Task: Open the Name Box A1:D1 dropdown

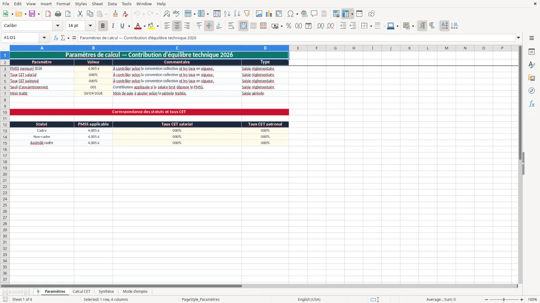Action: [44, 38]
